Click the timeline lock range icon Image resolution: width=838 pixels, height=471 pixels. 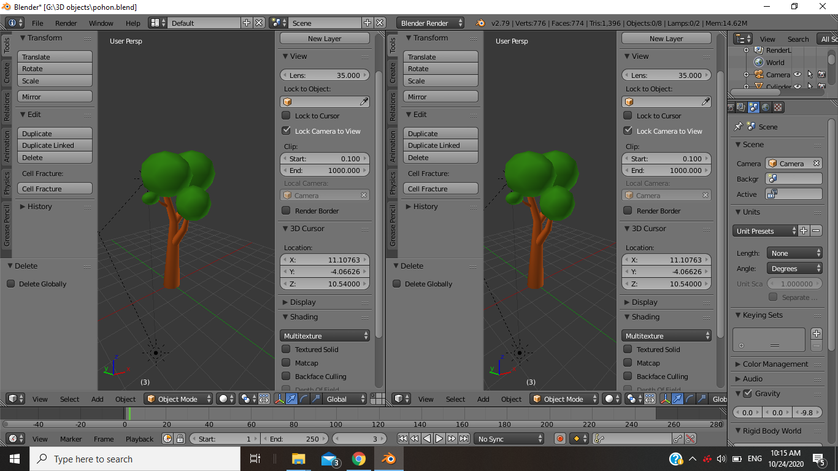point(180,438)
